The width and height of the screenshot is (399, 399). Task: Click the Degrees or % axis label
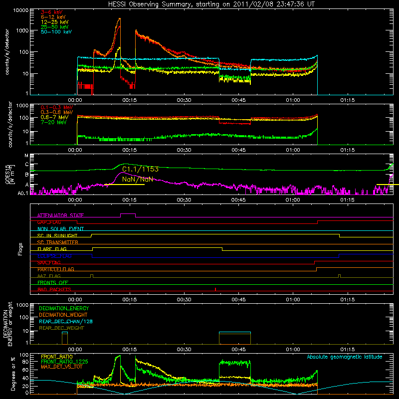[x=13, y=374]
